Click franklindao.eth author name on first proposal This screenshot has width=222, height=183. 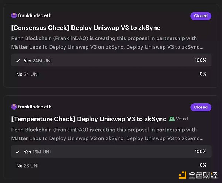tap(35, 15)
